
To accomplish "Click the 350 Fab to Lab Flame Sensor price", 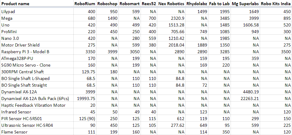I will point(220,132).
